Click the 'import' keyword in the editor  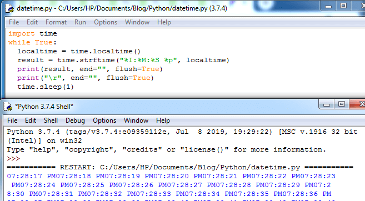coord(22,33)
